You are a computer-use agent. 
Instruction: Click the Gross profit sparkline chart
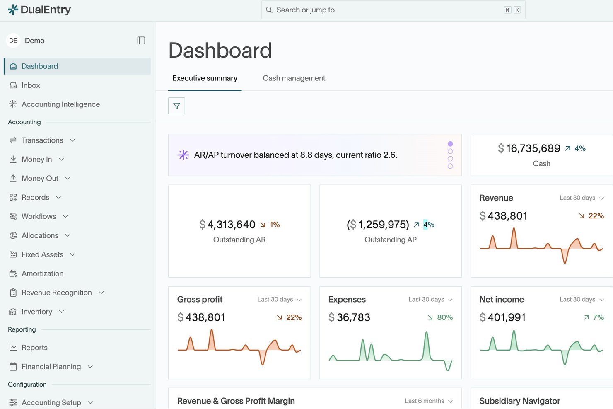[x=239, y=347]
